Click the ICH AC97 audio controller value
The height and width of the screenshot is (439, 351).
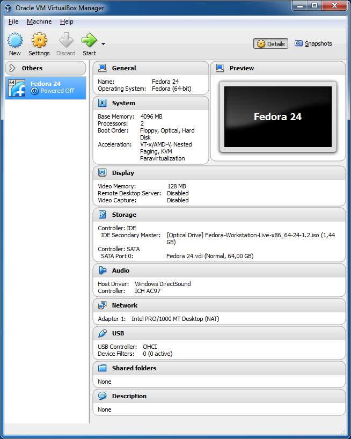[x=148, y=291]
